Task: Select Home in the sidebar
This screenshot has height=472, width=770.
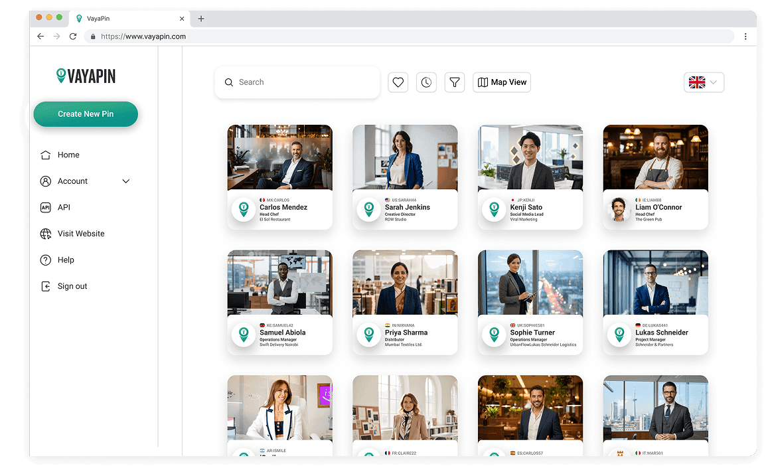Action: click(68, 155)
